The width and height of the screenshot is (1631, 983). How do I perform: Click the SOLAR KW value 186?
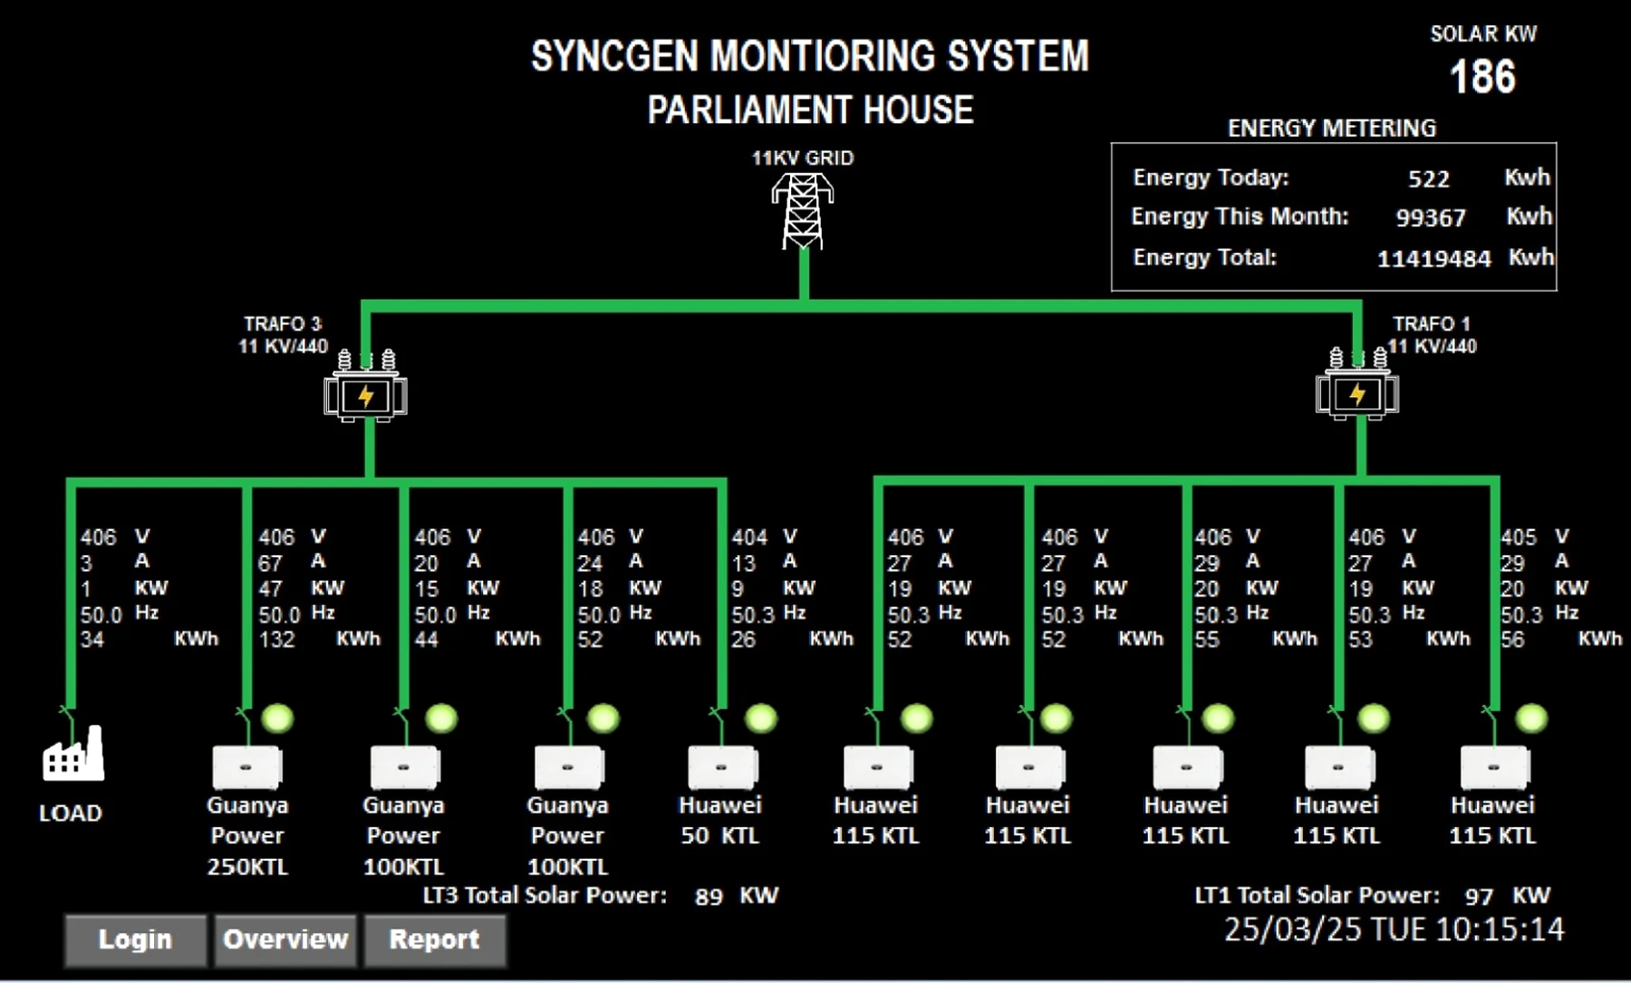1482,77
